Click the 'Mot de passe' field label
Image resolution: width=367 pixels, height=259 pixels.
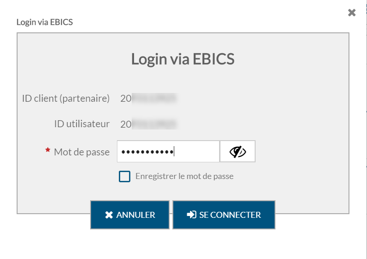click(x=82, y=152)
